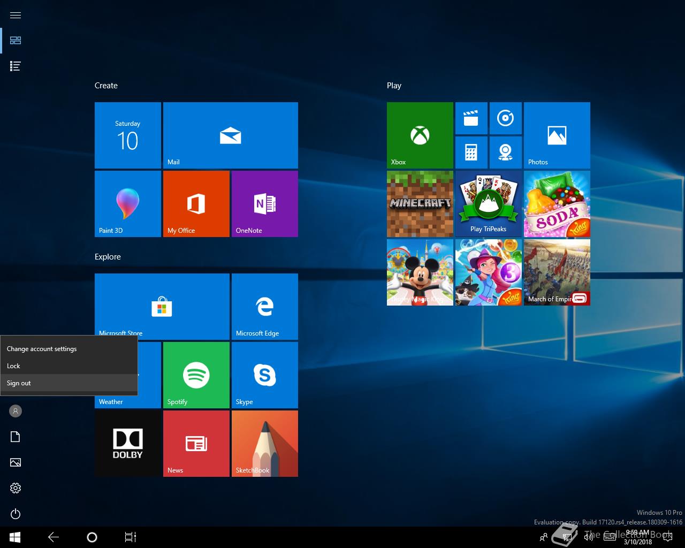Click the user account avatar icon
The image size is (685, 548).
pos(16,411)
